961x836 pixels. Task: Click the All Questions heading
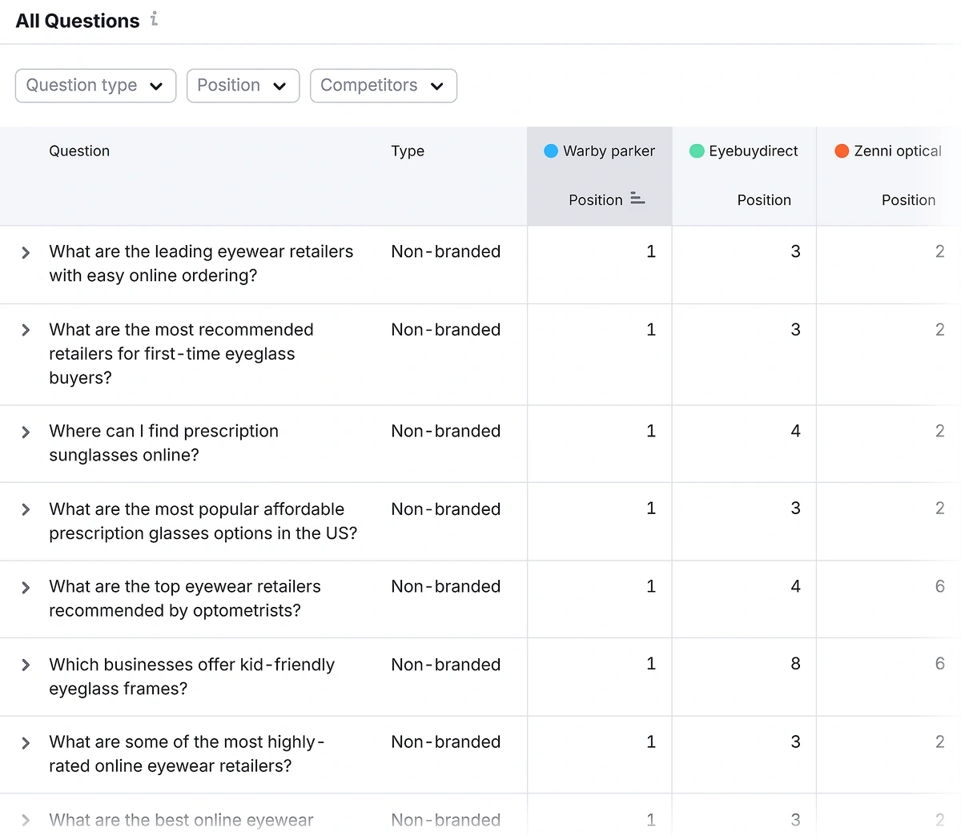click(78, 21)
